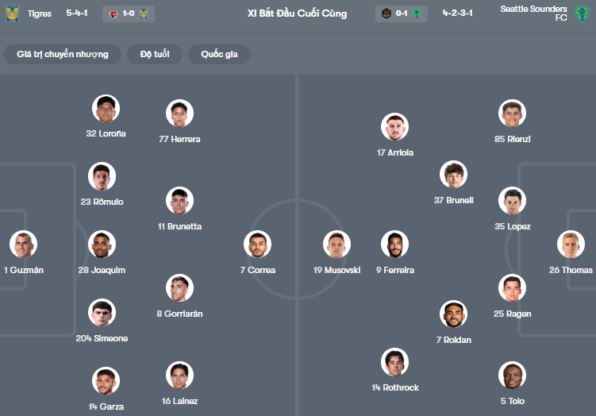Image resolution: width=596 pixels, height=416 pixels.
Task: Select Tolo's player avatar
Action: pos(512,376)
